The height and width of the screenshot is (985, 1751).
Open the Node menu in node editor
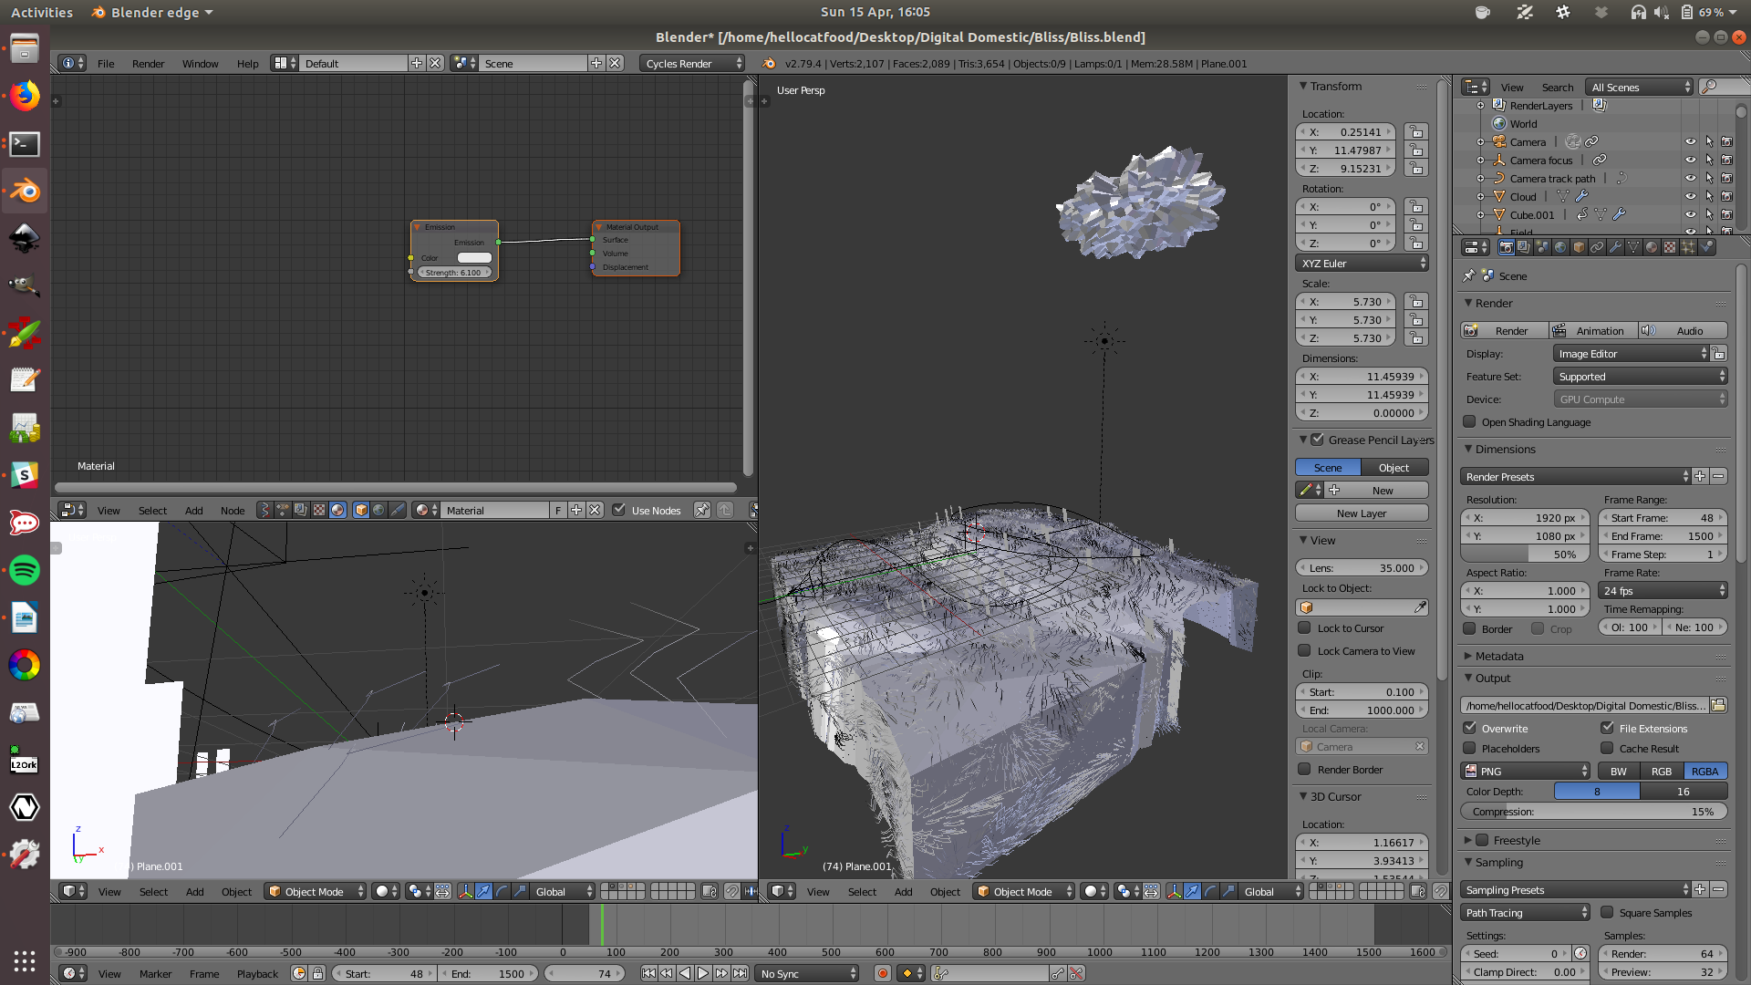[x=233, y=510]
